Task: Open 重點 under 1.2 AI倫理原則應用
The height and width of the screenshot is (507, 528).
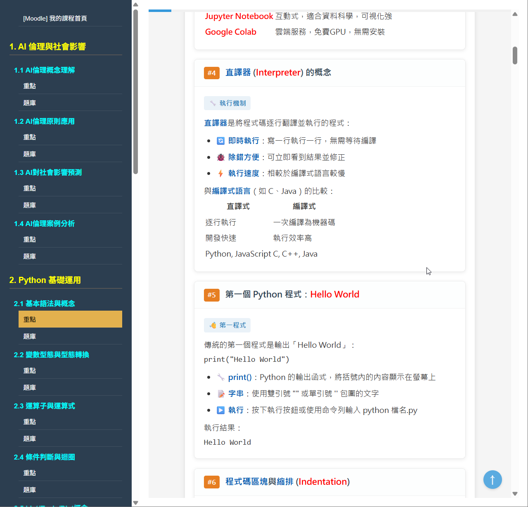Action: pyautogui.click(x=70, y=137)
